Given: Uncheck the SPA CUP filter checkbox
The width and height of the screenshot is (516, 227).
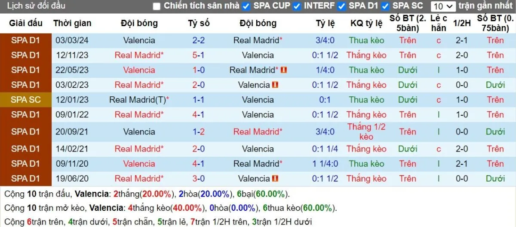Looking at the screenshot, I should (246, 6).
